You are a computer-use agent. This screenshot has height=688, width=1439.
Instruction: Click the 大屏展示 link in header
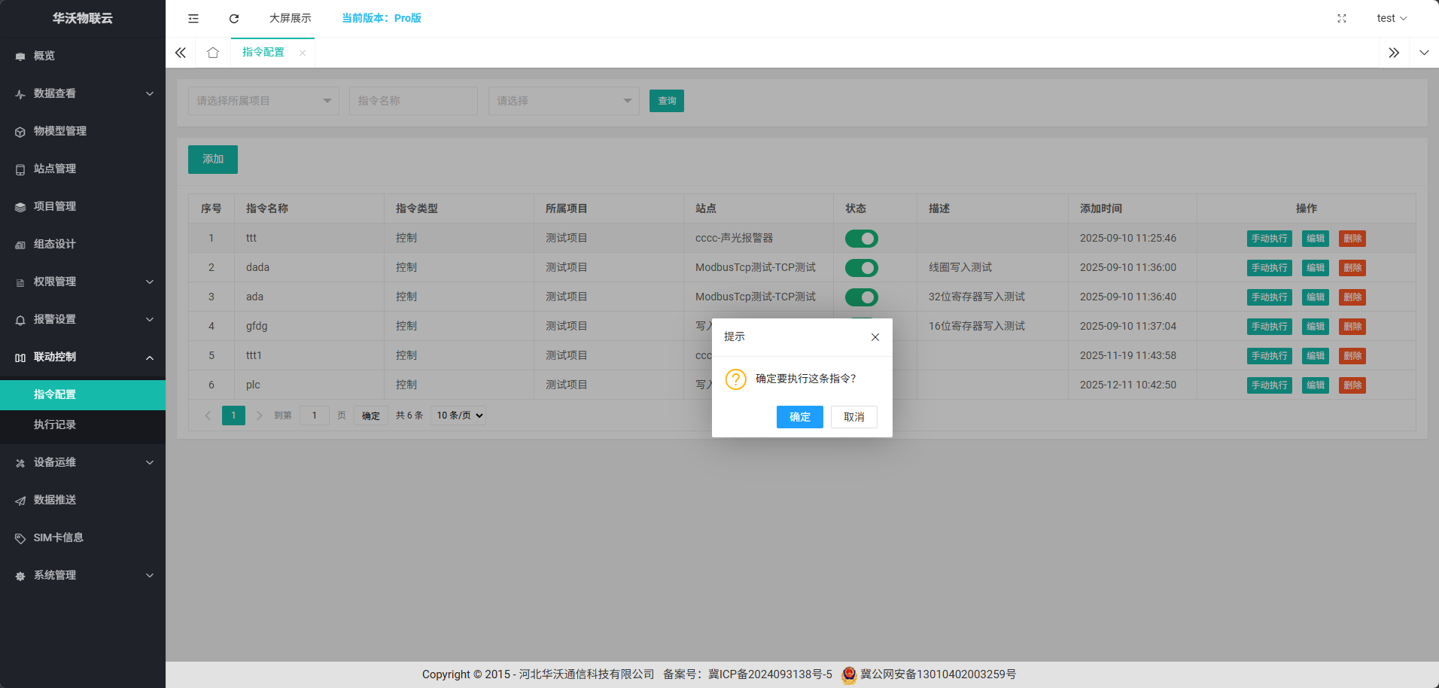290,18
